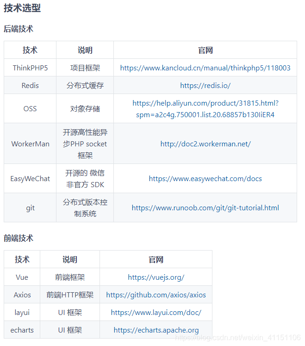Open the Aliyun OSS help product link
The width and height of the screenshot is (305, 346).
[205, 109]
